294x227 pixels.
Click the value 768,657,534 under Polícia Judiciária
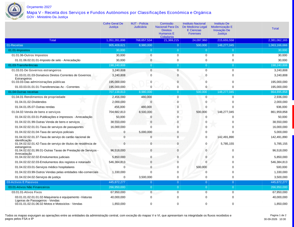click(144, 40)
